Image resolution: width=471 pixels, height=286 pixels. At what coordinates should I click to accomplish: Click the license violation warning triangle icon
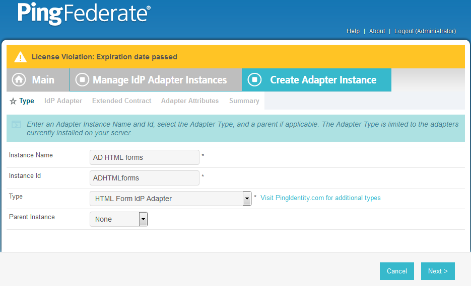21,57
